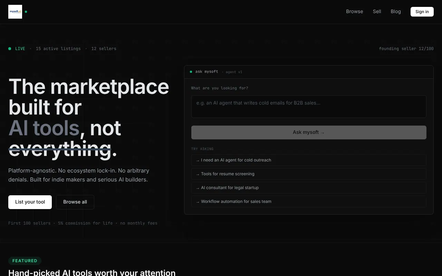Choose 'Workflow automation for sales team' suggestion
This screenshot has height=276, width=442.
(x=309, y=201)
